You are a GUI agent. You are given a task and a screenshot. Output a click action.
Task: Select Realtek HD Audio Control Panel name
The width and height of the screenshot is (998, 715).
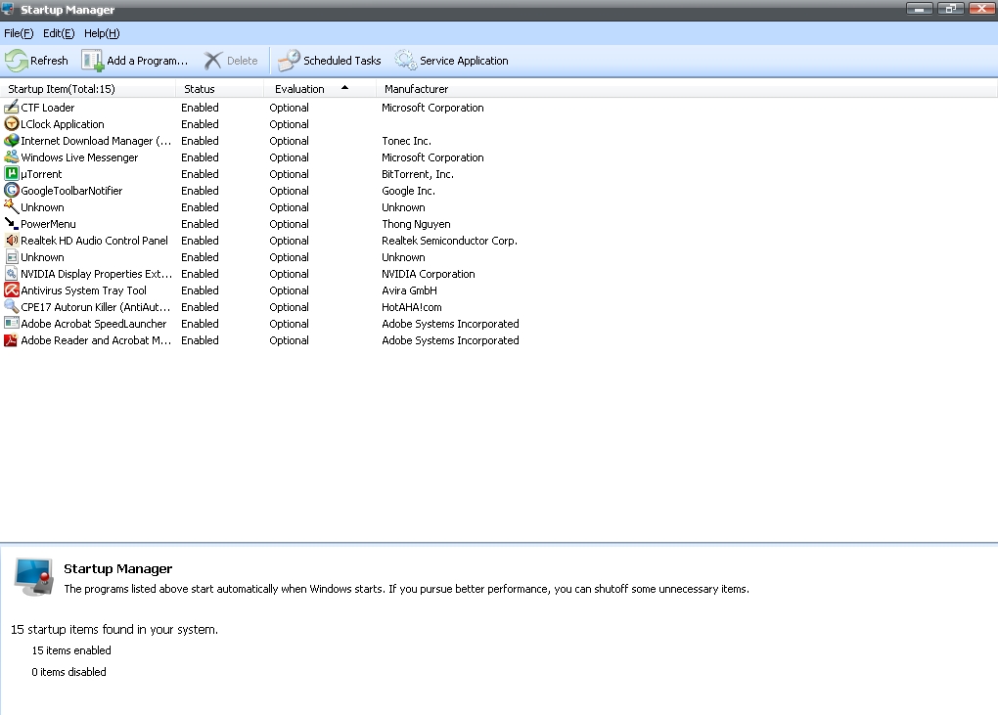(x=94, y=241)
